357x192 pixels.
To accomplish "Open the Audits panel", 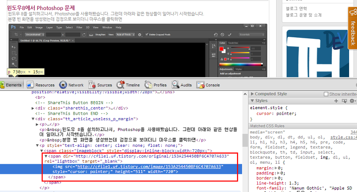I will tap(181, 85).
